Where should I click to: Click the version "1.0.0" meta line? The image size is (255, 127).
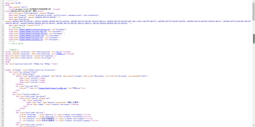[25, 25]
